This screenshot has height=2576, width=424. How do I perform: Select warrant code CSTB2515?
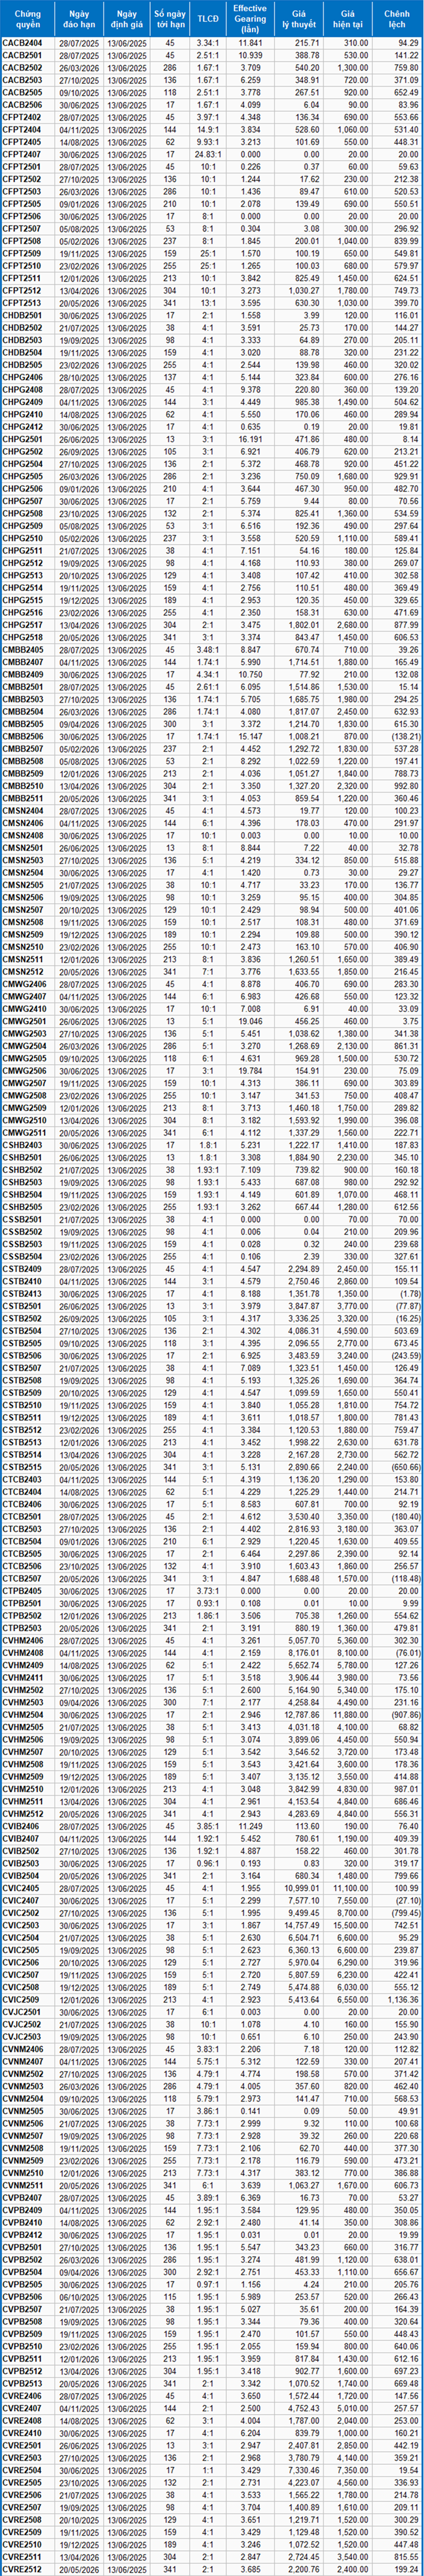(x=22, y=1467)
